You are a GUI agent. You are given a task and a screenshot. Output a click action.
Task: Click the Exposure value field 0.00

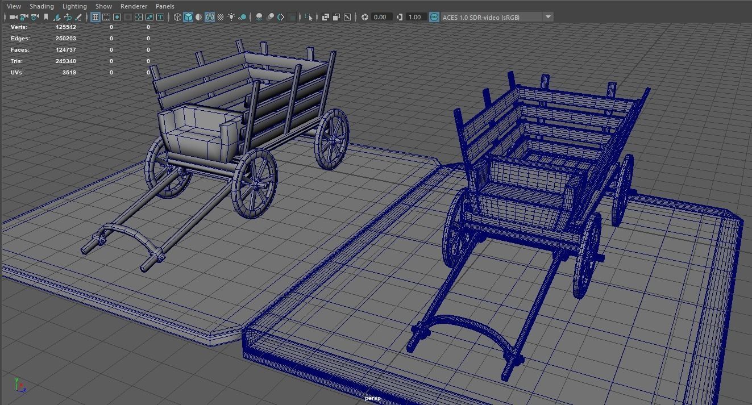(x=381, y=17)
